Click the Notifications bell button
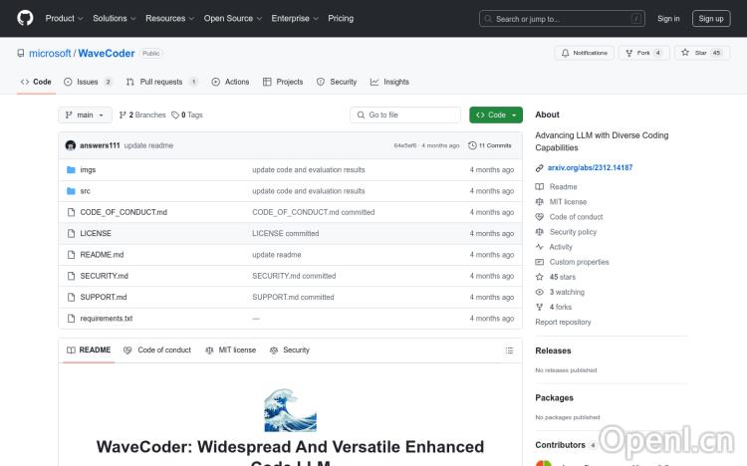Viewport: 747px width, 466px height. click(x=584, y=53)
